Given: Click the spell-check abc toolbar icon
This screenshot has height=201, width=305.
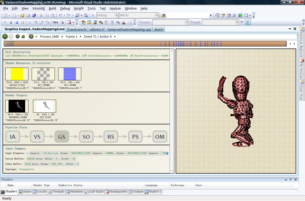Looking at the screenshot, I should pyautogui.click(x=124, y=22).
